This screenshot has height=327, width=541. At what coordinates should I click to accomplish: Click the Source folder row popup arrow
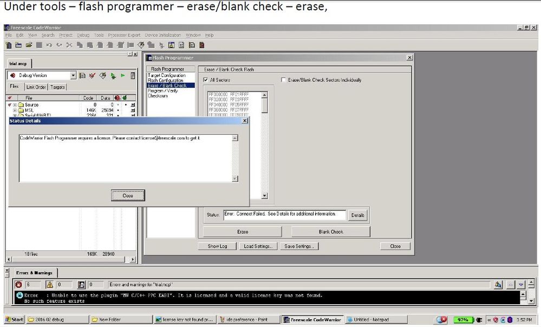[x=133, y=105]
